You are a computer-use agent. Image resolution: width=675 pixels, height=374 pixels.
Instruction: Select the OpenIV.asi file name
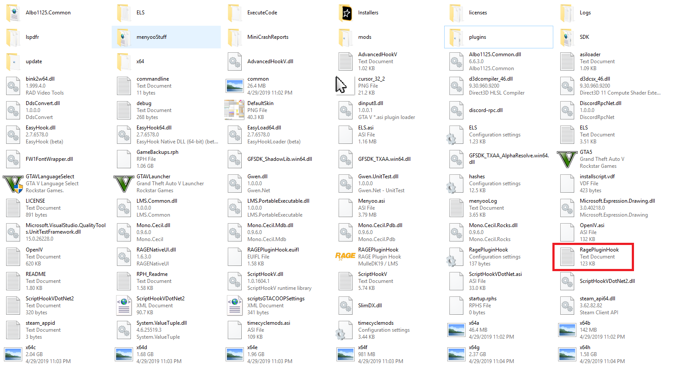click(x=592, y=225)
